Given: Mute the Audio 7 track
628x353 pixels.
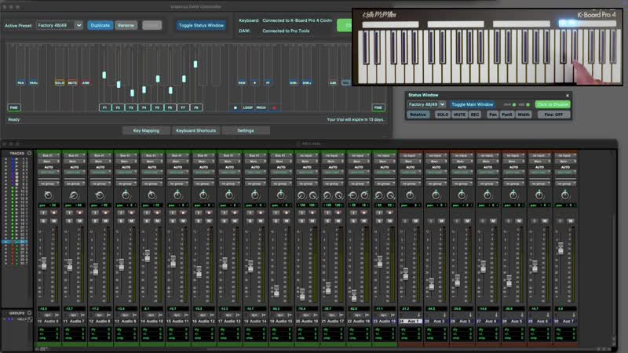Looking at the screenshot, I should click(80, 221).
